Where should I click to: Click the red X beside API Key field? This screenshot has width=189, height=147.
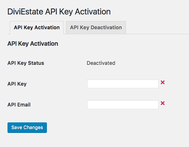(163, 82)
